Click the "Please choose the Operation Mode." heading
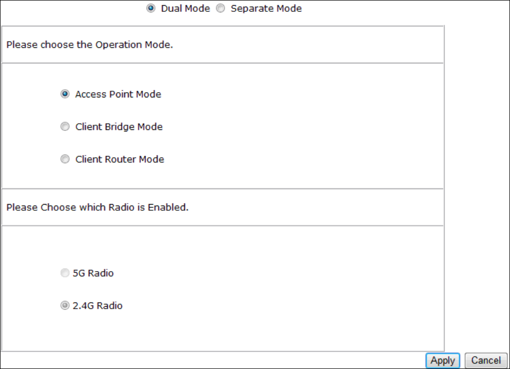The height and width of the screenshot is (369, 510). (89, 45)
